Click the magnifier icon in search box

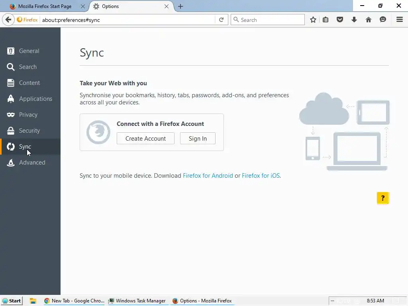236,20
